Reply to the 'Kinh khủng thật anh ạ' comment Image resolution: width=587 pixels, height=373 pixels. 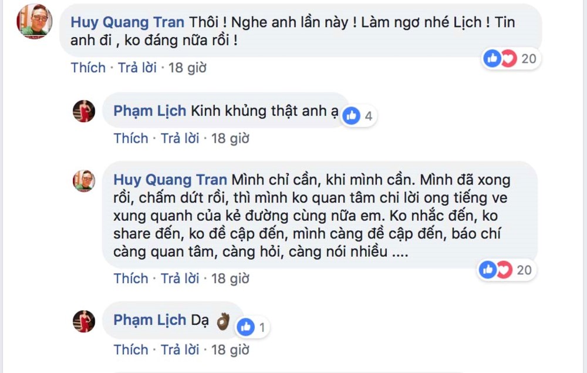[x=180, y=138]
